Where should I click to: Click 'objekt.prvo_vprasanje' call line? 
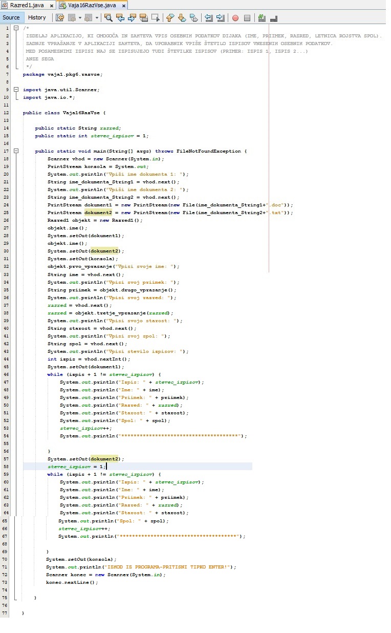114,266
